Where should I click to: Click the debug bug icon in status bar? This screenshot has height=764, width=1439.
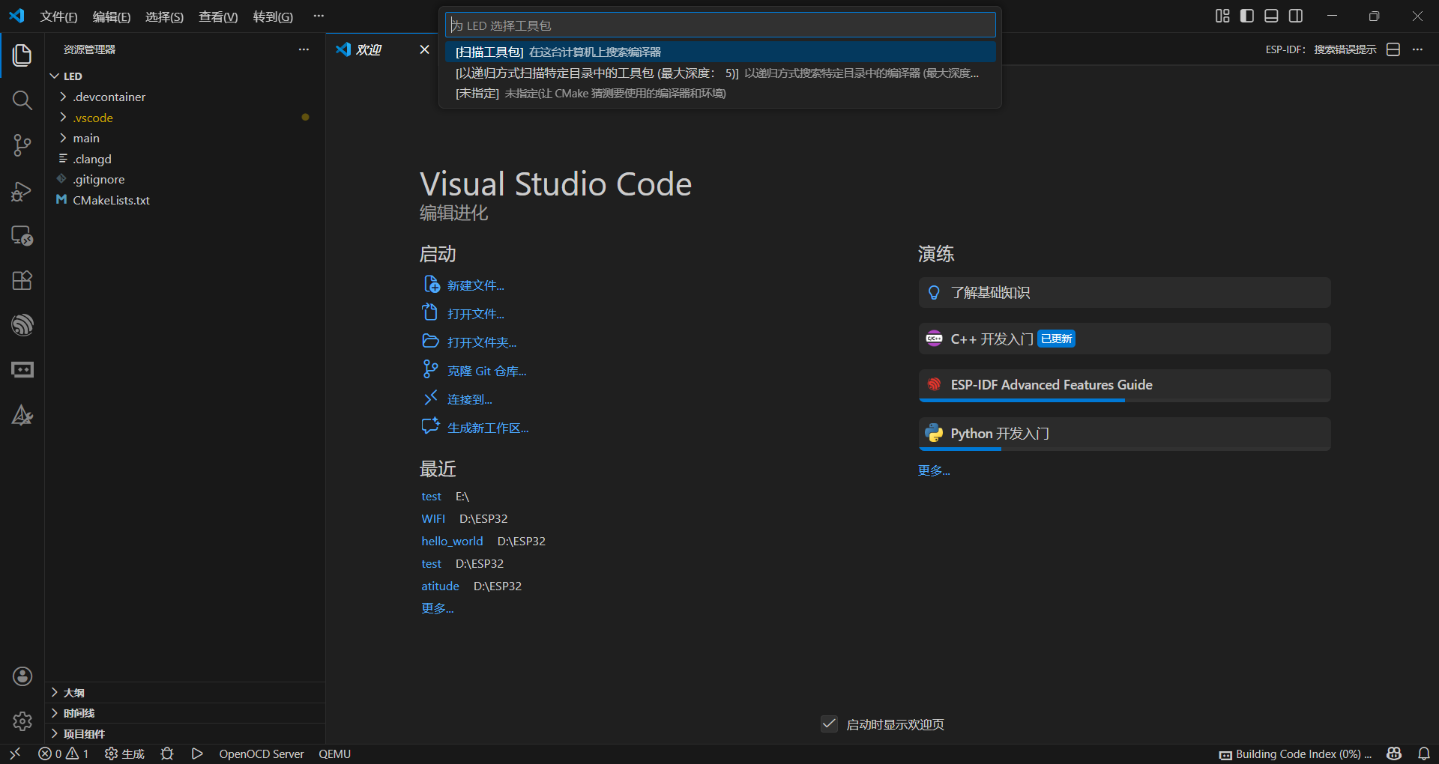[167, 754]
